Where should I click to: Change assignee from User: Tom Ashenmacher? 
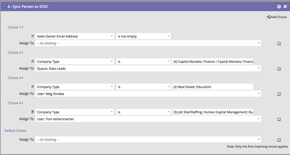(258, 119)
